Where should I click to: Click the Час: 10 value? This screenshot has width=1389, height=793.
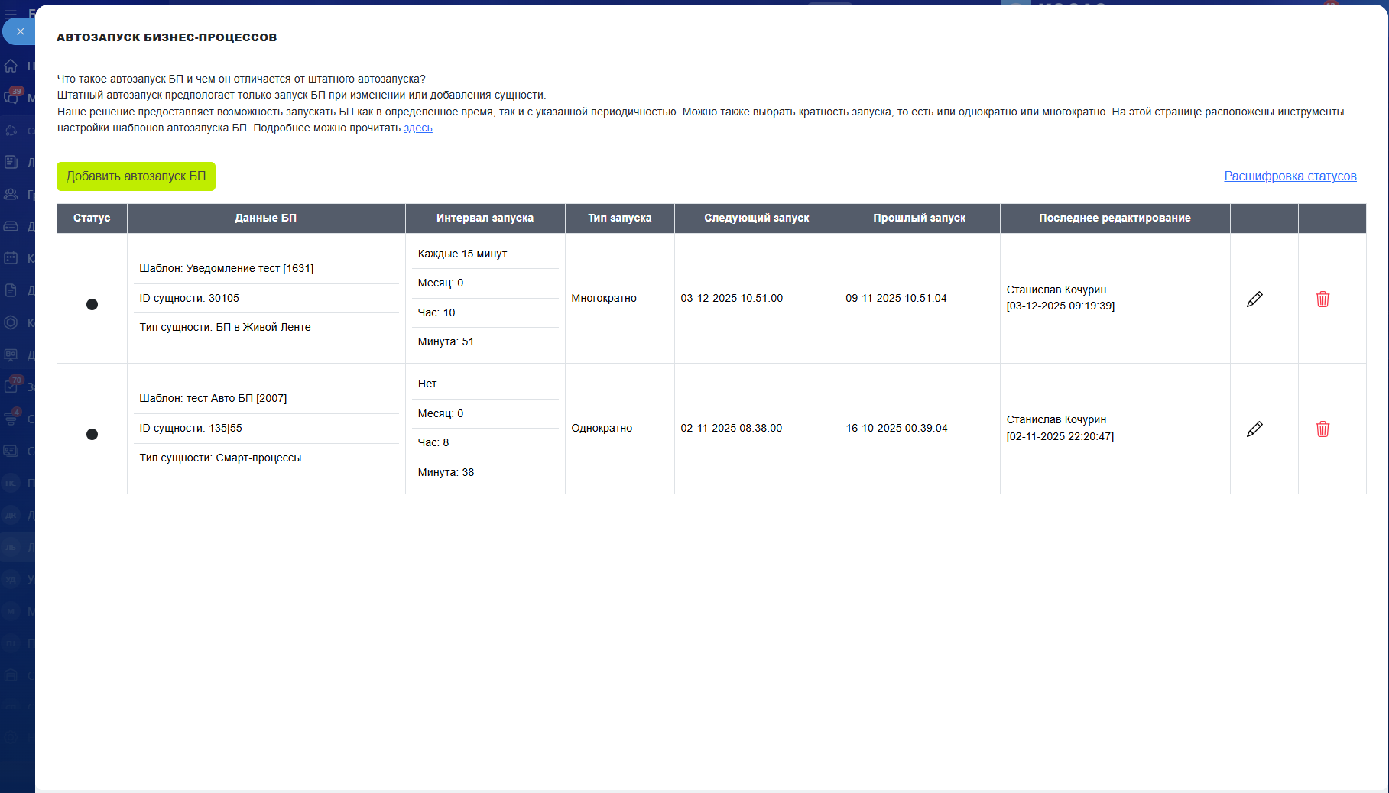click(x=436, y=312)
